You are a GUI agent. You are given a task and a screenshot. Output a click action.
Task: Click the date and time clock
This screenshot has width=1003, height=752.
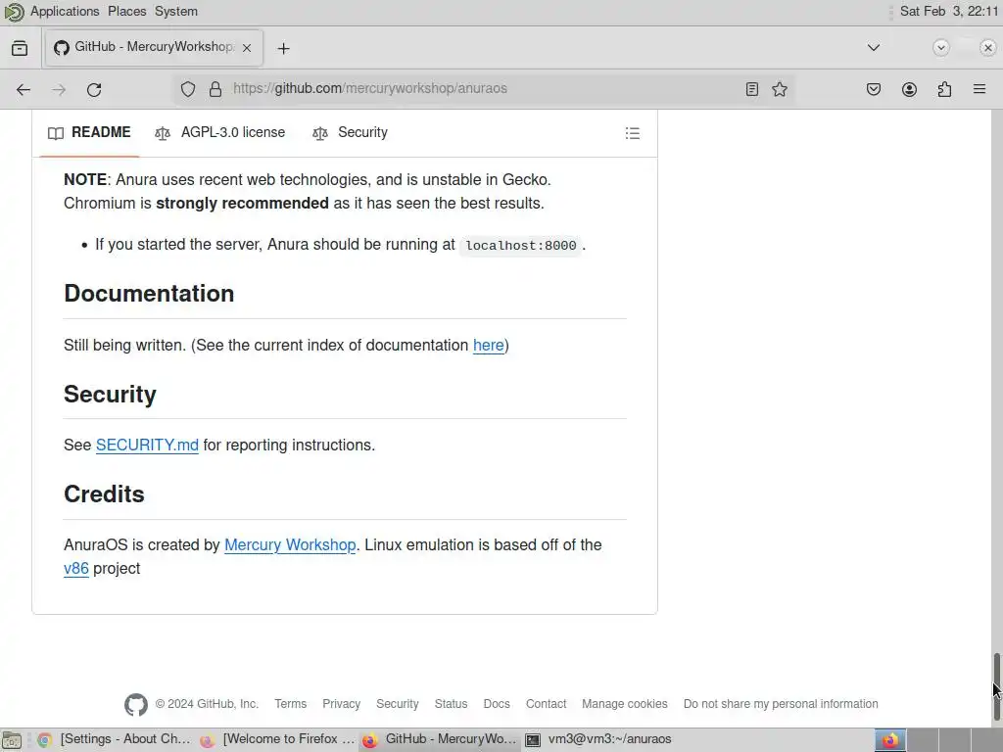tap(948, 12)
